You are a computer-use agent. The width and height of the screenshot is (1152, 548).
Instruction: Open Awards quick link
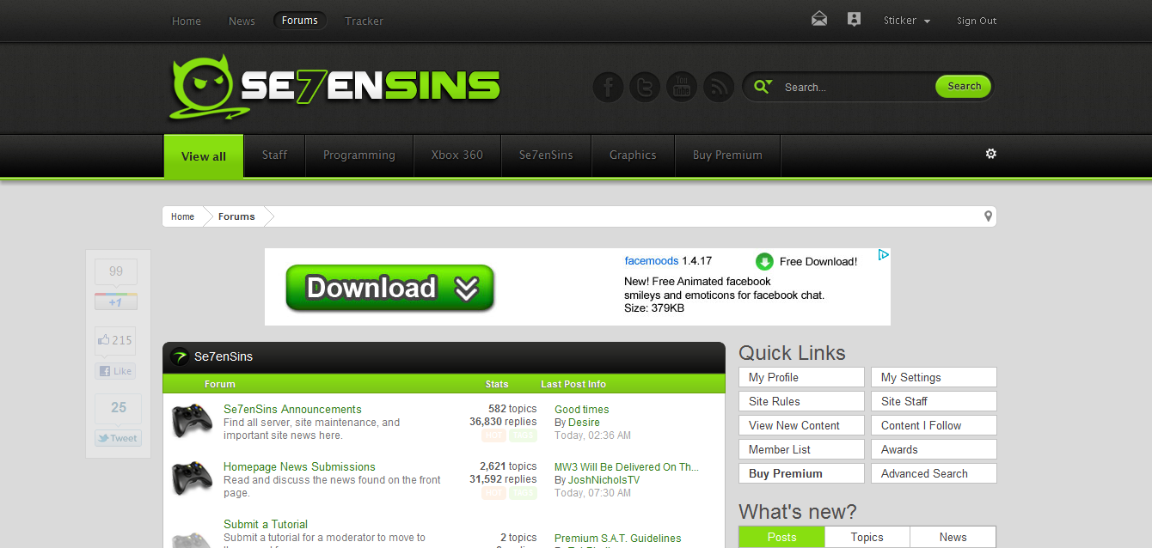[934, 449]
